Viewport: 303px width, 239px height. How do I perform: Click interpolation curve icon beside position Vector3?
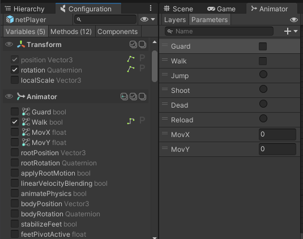tap(131, 59)
